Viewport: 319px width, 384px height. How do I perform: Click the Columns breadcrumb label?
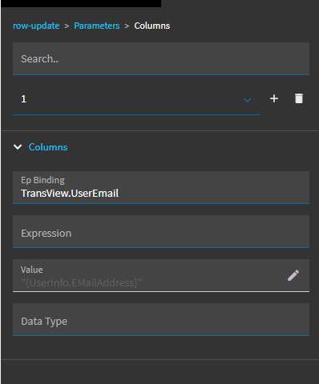152,26
